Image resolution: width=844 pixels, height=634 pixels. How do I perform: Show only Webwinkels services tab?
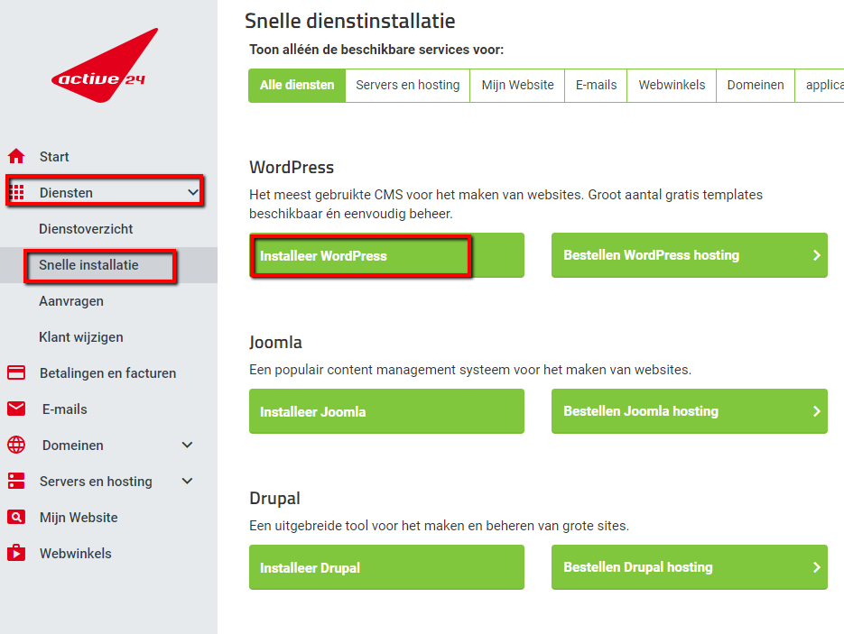[672, 85]
